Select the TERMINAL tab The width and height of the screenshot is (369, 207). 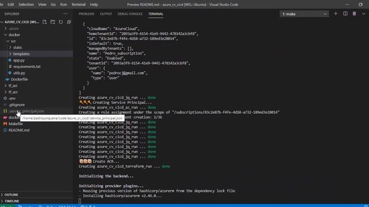pyautogui.click(x=156, y=14)
